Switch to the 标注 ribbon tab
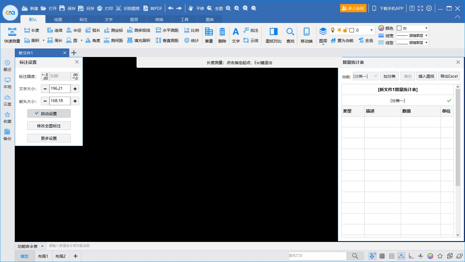This screenshot has width=465, height=262. (83, 20)
